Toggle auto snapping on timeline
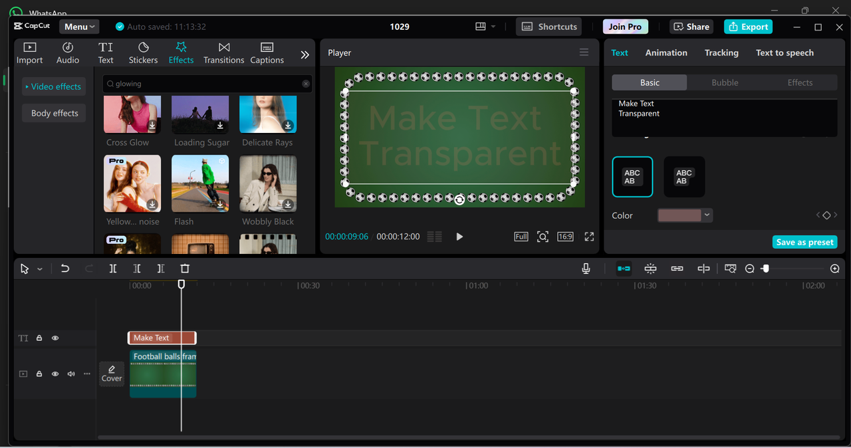The width and height of the screenshot is (851, 448). (650, 269)
